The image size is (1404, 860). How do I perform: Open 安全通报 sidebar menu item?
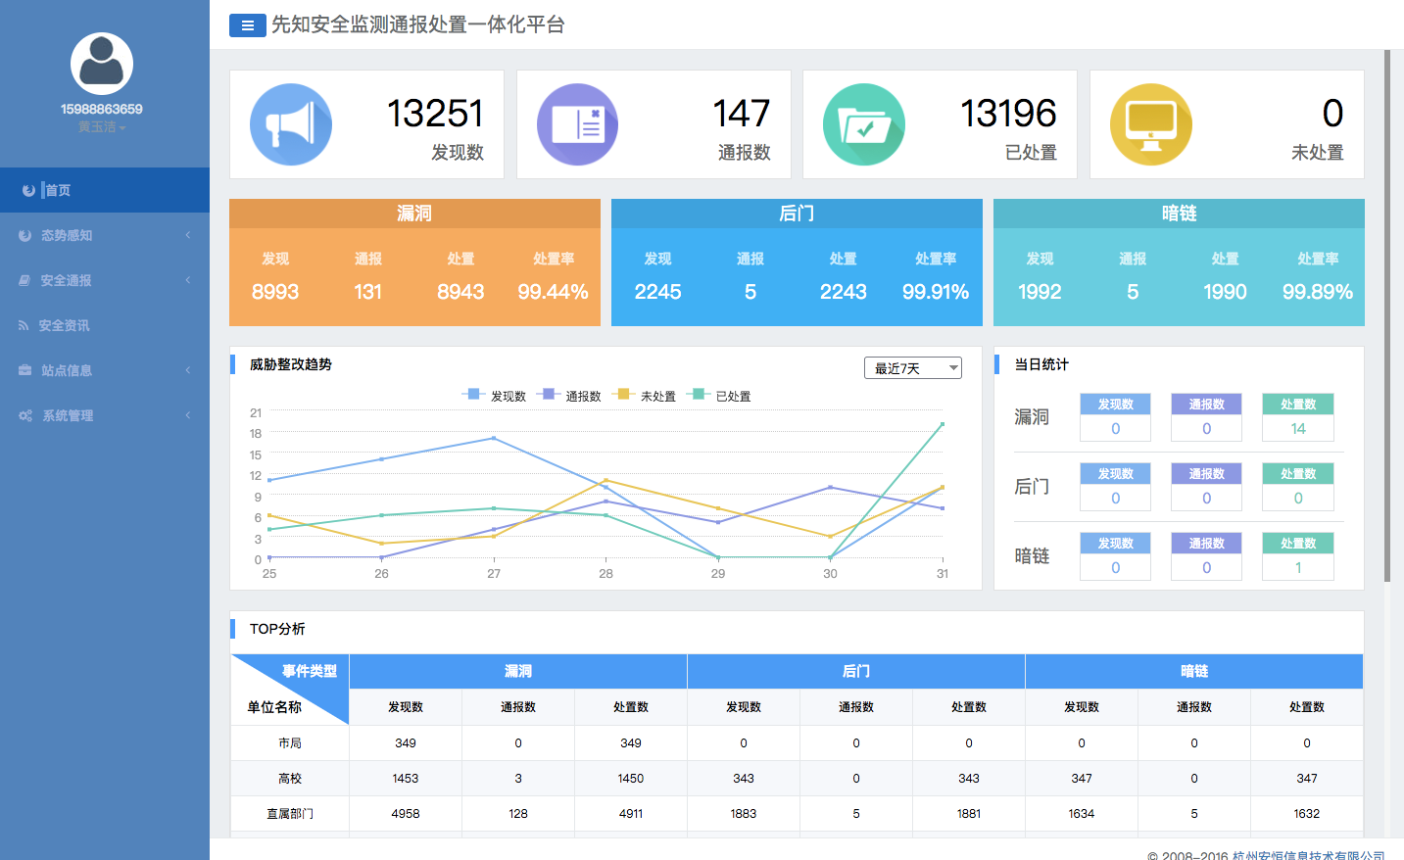[66, 280]
